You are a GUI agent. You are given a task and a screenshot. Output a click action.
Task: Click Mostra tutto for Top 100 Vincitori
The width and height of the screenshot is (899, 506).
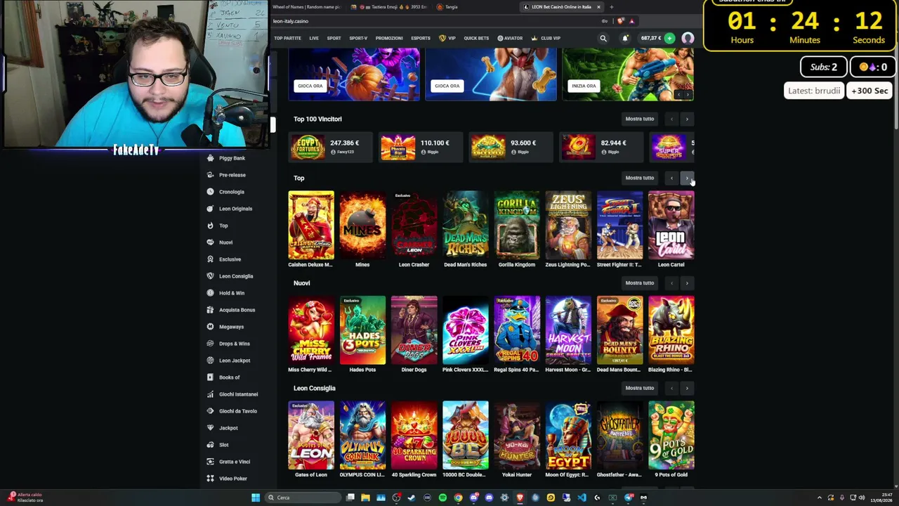click(639, 119)
